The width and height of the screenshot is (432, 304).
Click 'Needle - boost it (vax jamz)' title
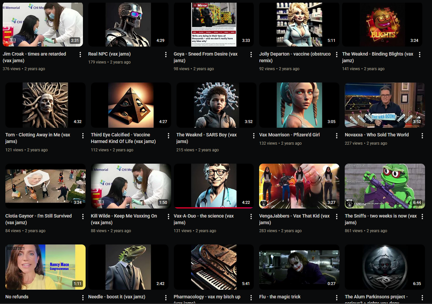tap(117, 297)
